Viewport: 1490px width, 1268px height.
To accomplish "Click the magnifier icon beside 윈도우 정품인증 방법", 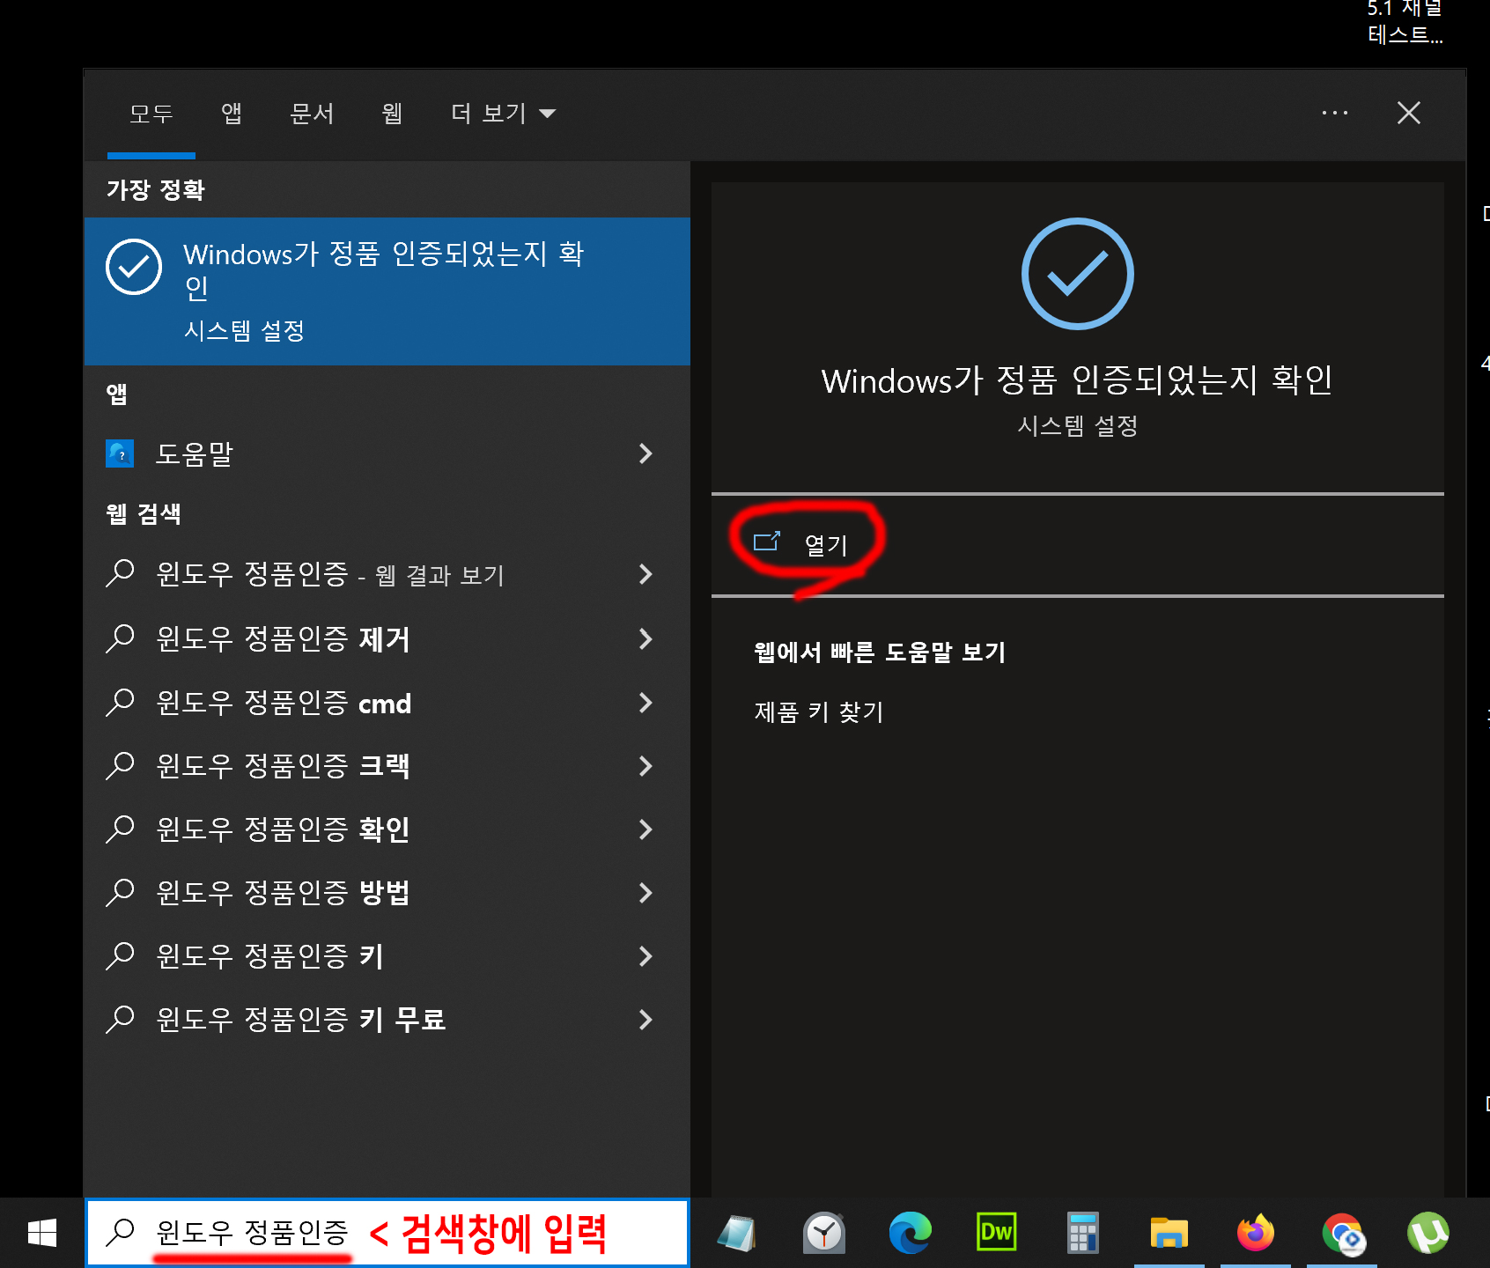I will tap(120, 893).
